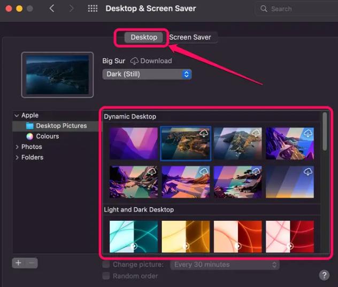Enable the Random order checkbox
The image size is (338, 287).
(106, 276)
